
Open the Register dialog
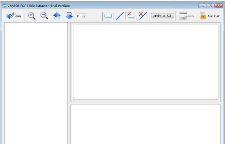point(210,16)
